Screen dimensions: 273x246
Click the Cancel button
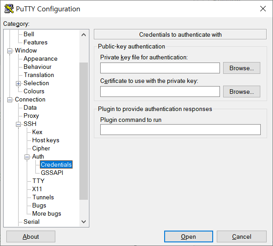click(x=242, y=236)
